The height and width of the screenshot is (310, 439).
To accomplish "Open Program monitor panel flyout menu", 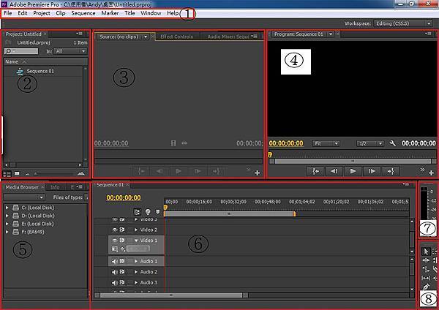I will [x=428, y=34].
